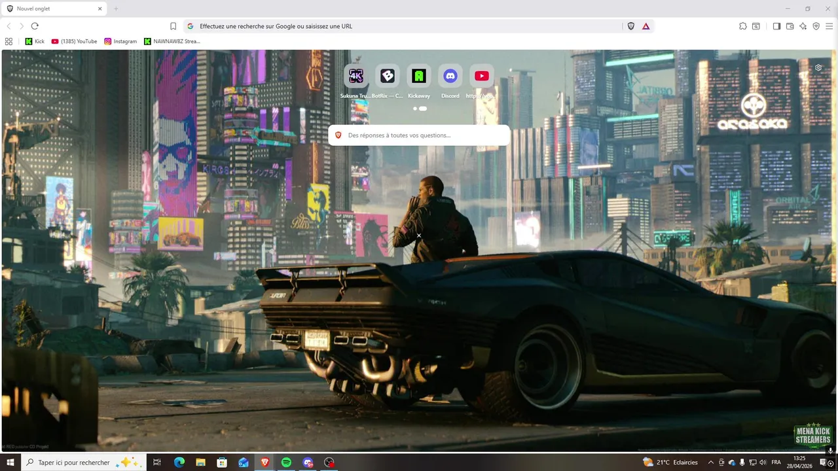Open the Extensions puzzle icon
This screenshot has height=471, width=838.
pos(742,26)
